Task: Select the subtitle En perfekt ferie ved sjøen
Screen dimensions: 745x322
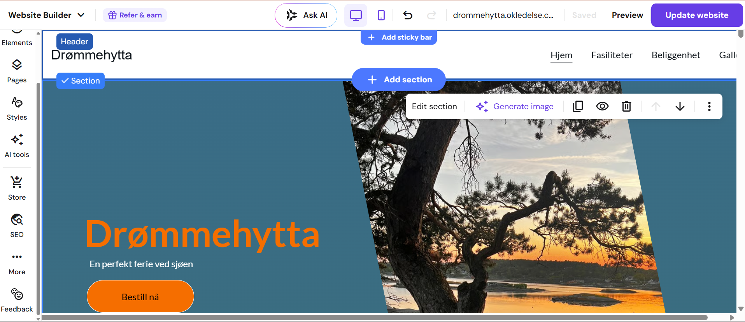Action: pyautogui.click(x=141, y=264)
